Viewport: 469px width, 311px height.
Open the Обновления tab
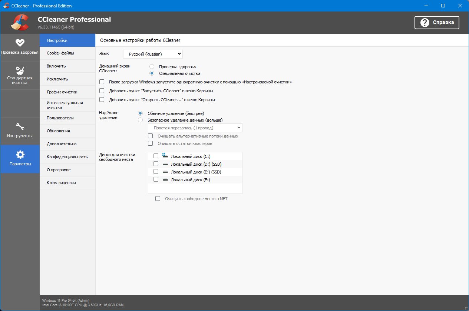(x=67, y=131)
